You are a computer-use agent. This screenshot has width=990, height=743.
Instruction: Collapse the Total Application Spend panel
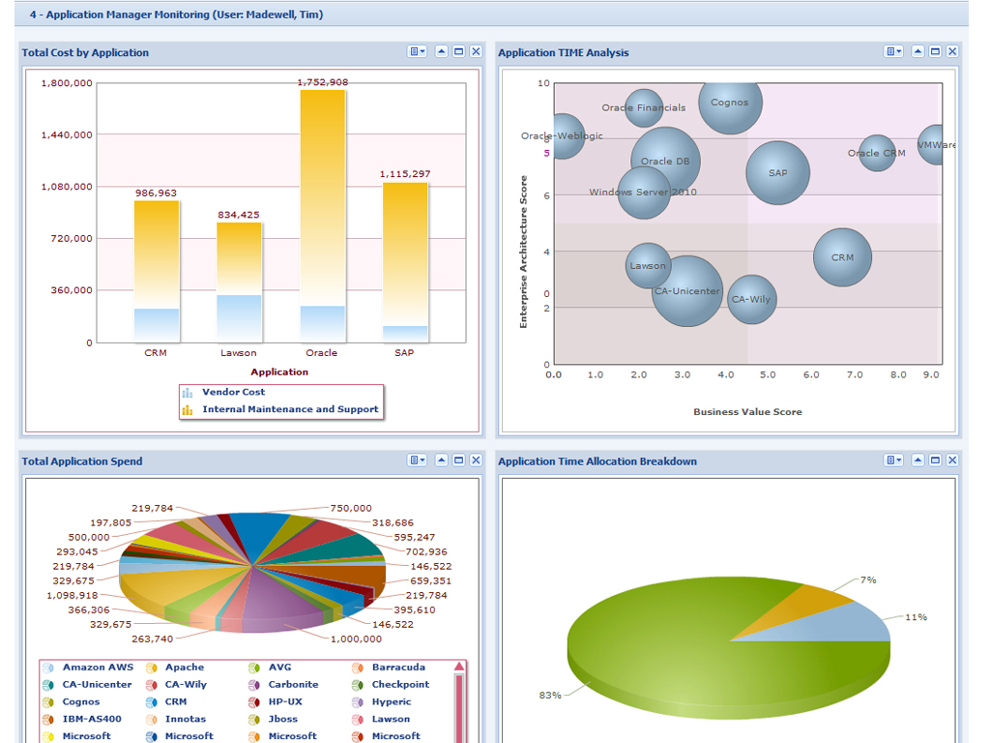(442, 461)
